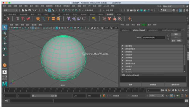
Task: Click the MEL command line input
Action: (x=31, y=101)
